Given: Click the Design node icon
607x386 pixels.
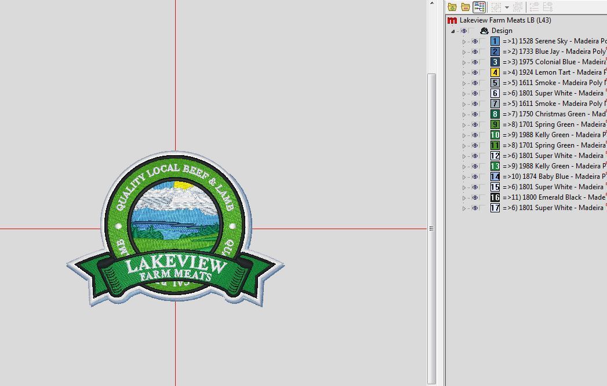Looking at the screenshot, I should pos(484,31).
